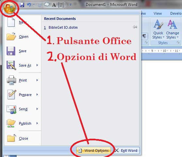Click the Word Options button
The width and height of the screenshot is (182, 157).
pos(94,150)
